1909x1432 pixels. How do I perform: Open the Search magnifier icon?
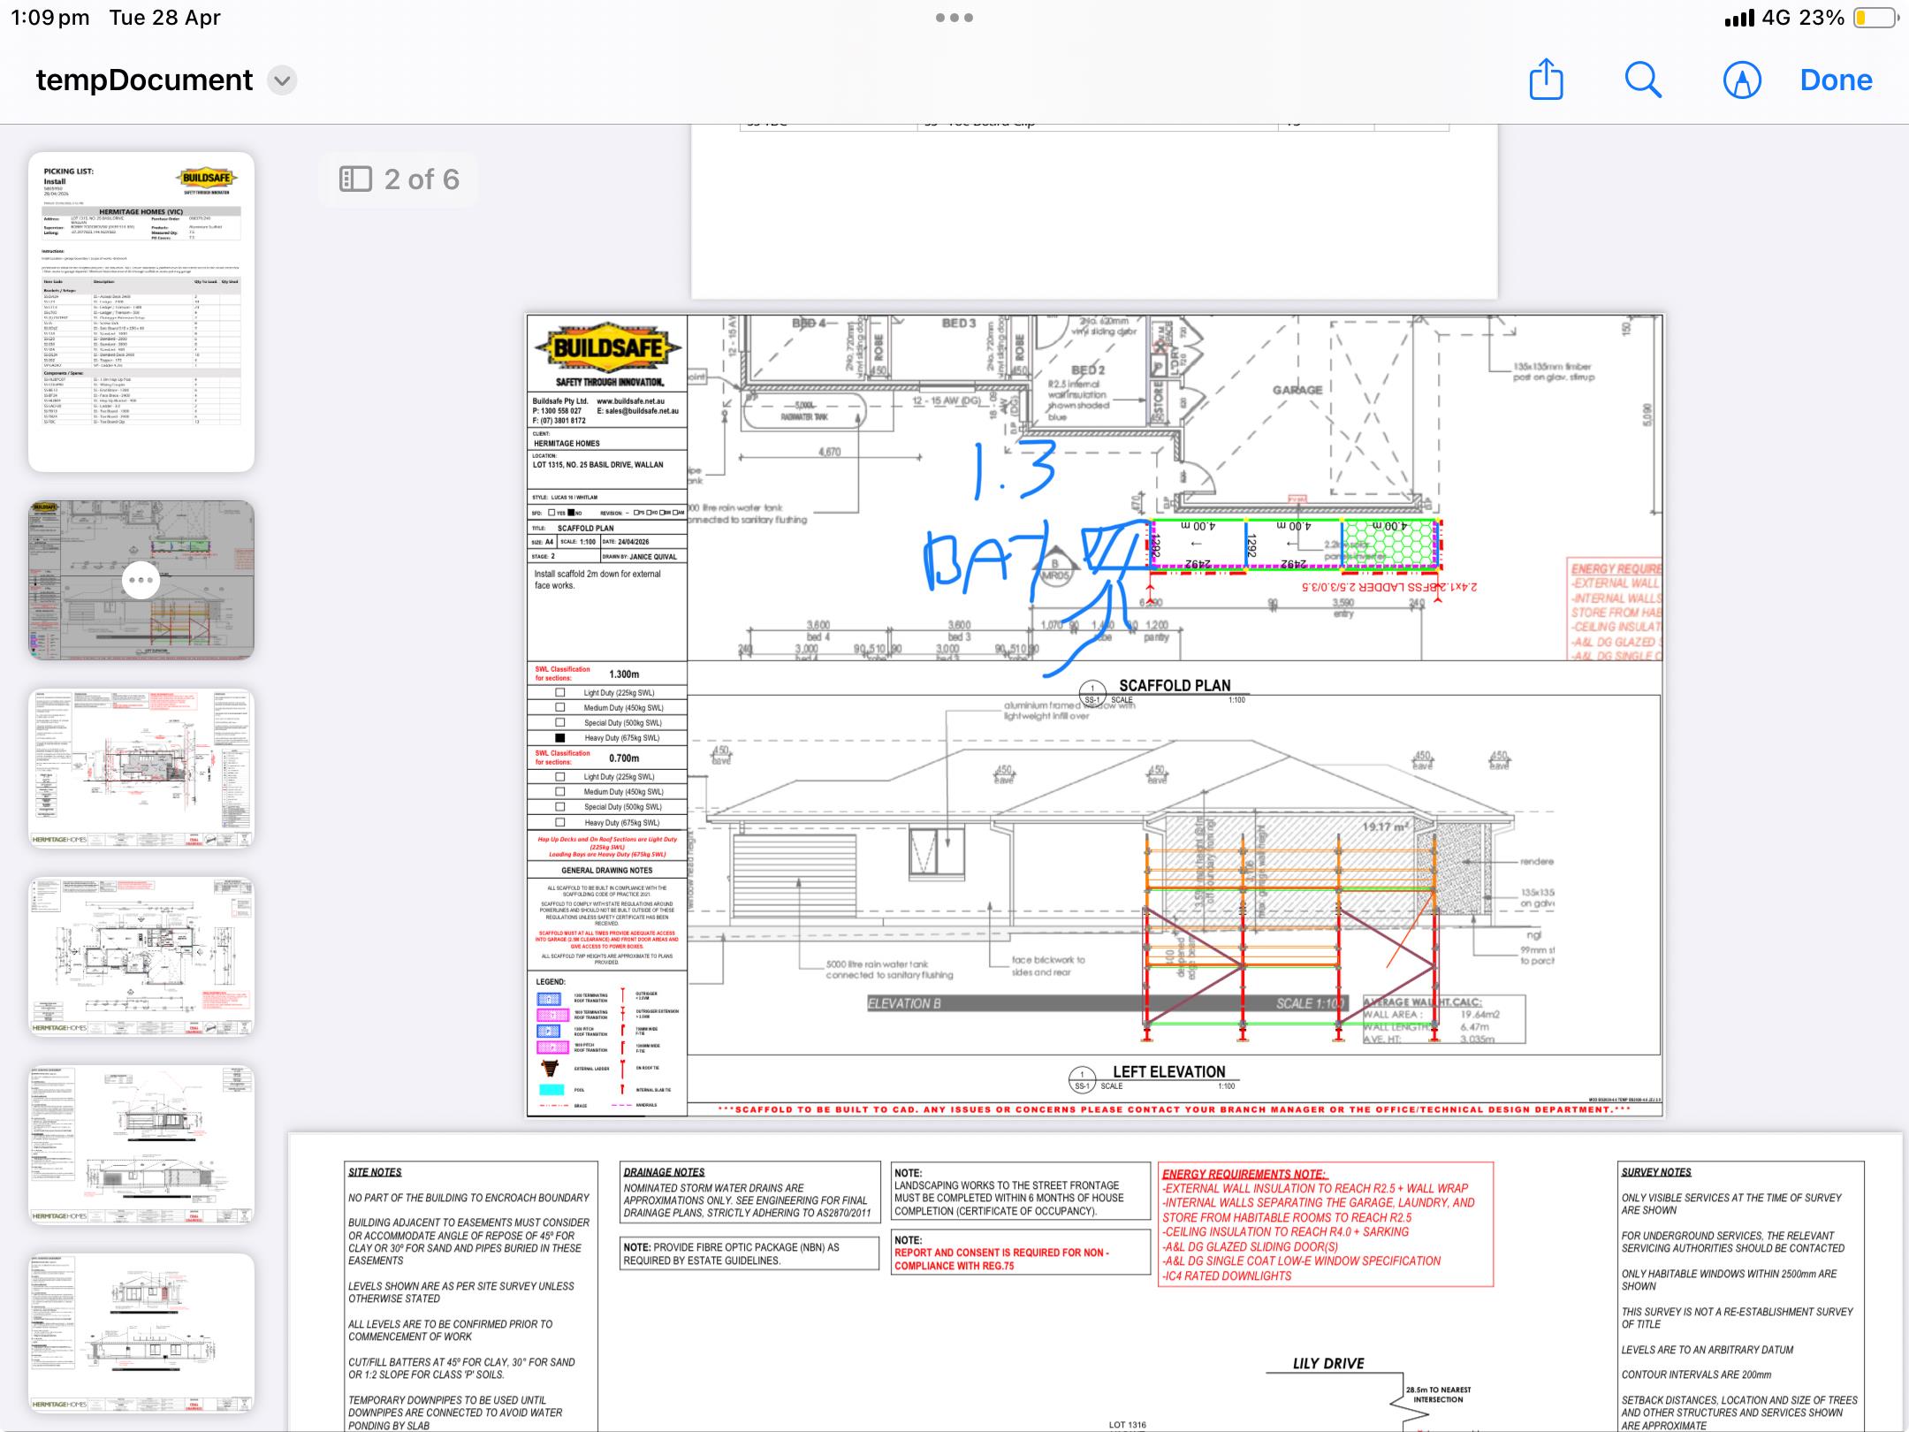pos(1643,80)
